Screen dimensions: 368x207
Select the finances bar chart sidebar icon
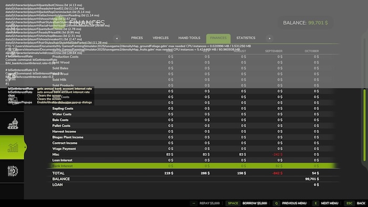tap(13, 148)
